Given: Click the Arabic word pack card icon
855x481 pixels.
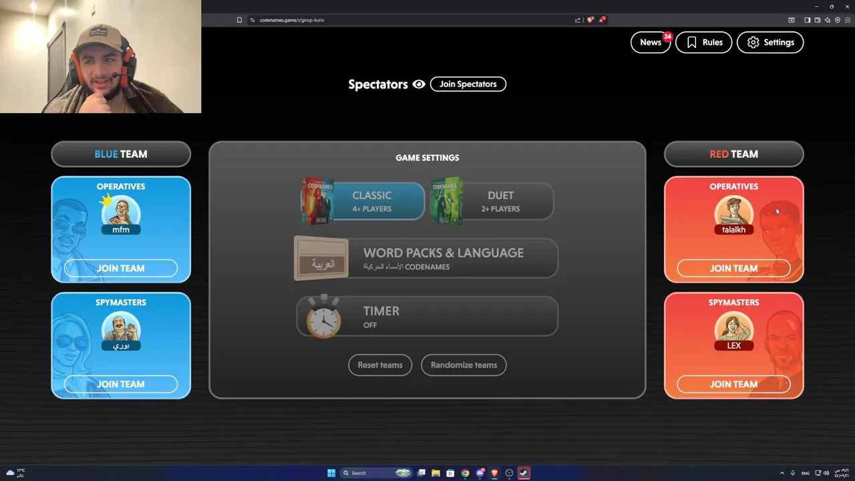Looking at the screenshot, I should pyautogui.click(x=321, y=259).
